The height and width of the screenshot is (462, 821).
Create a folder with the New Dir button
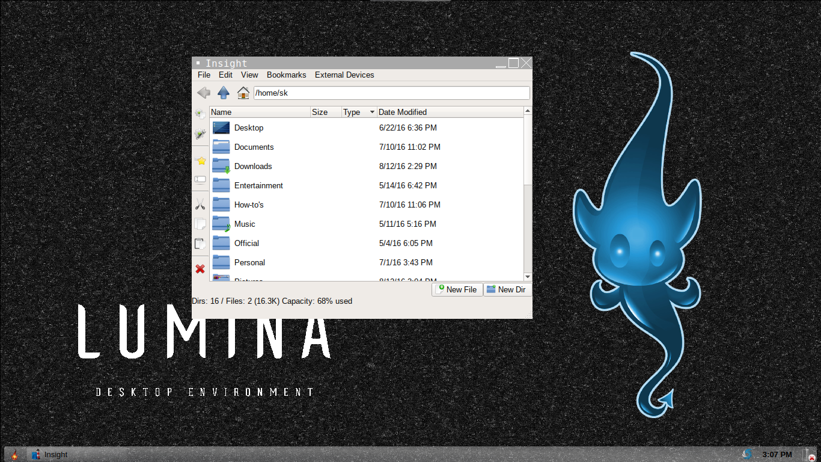pyautogui.click(x=507, y=289)
